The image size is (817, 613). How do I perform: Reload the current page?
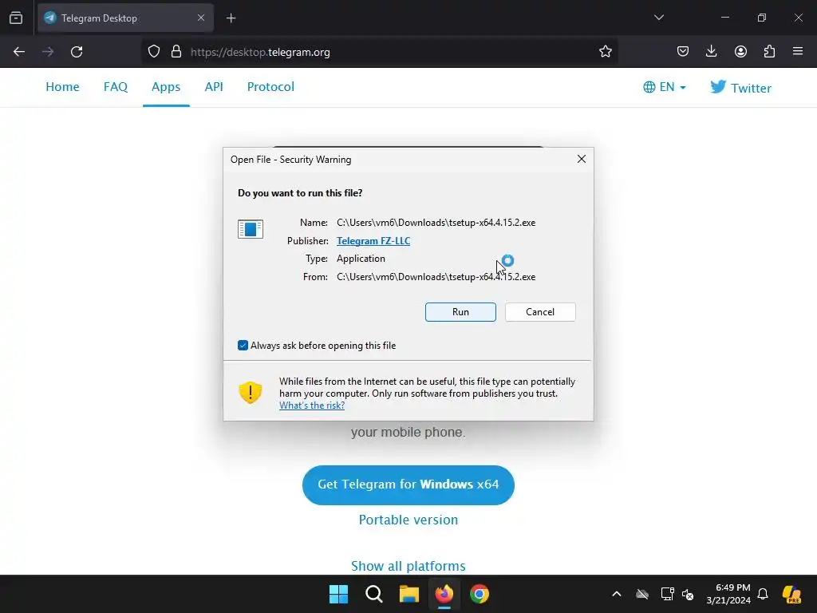[x=77, y=52]
